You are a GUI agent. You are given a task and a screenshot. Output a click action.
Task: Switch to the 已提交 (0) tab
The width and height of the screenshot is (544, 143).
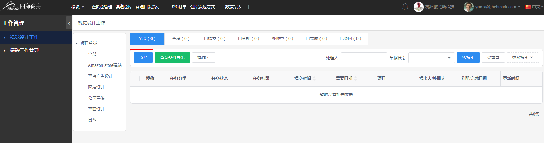[x=215, y=39]
